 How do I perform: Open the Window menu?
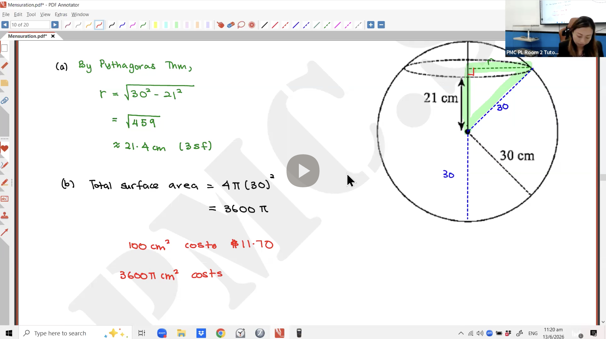tap(80, 14)
